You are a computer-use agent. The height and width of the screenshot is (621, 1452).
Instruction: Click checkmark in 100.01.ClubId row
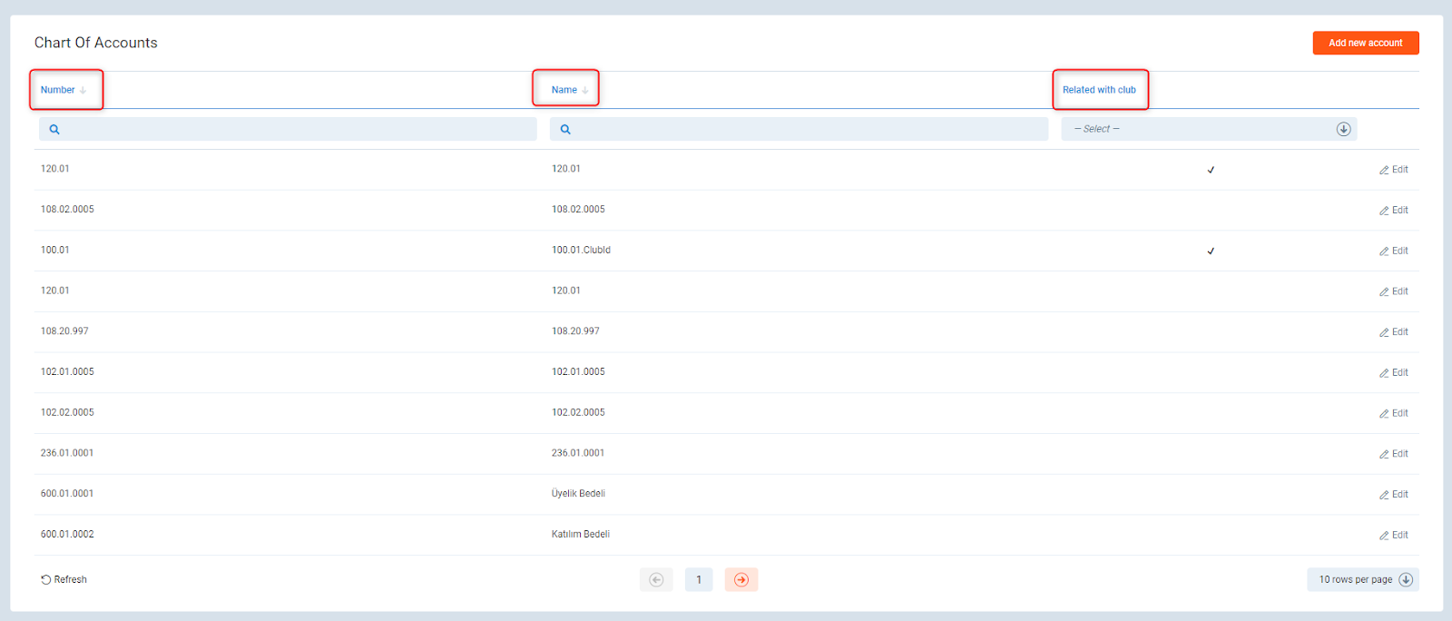1211,251
